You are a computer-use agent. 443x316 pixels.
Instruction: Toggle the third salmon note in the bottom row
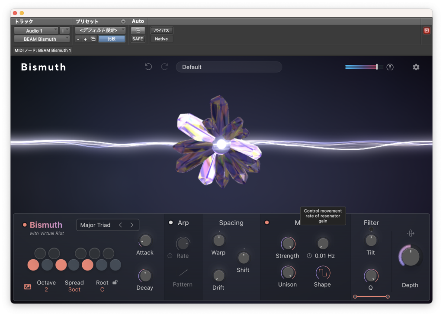tap(87, 265)
